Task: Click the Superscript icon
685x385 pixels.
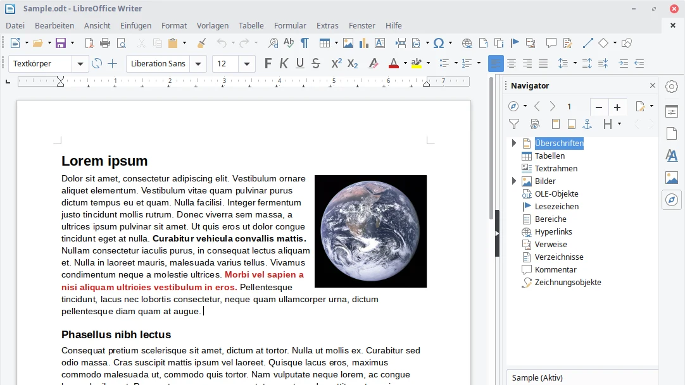Action: click(x=336, y=64)
